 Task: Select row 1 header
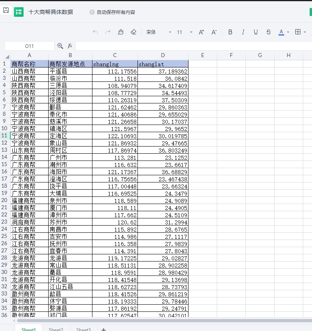pos(5,64)
